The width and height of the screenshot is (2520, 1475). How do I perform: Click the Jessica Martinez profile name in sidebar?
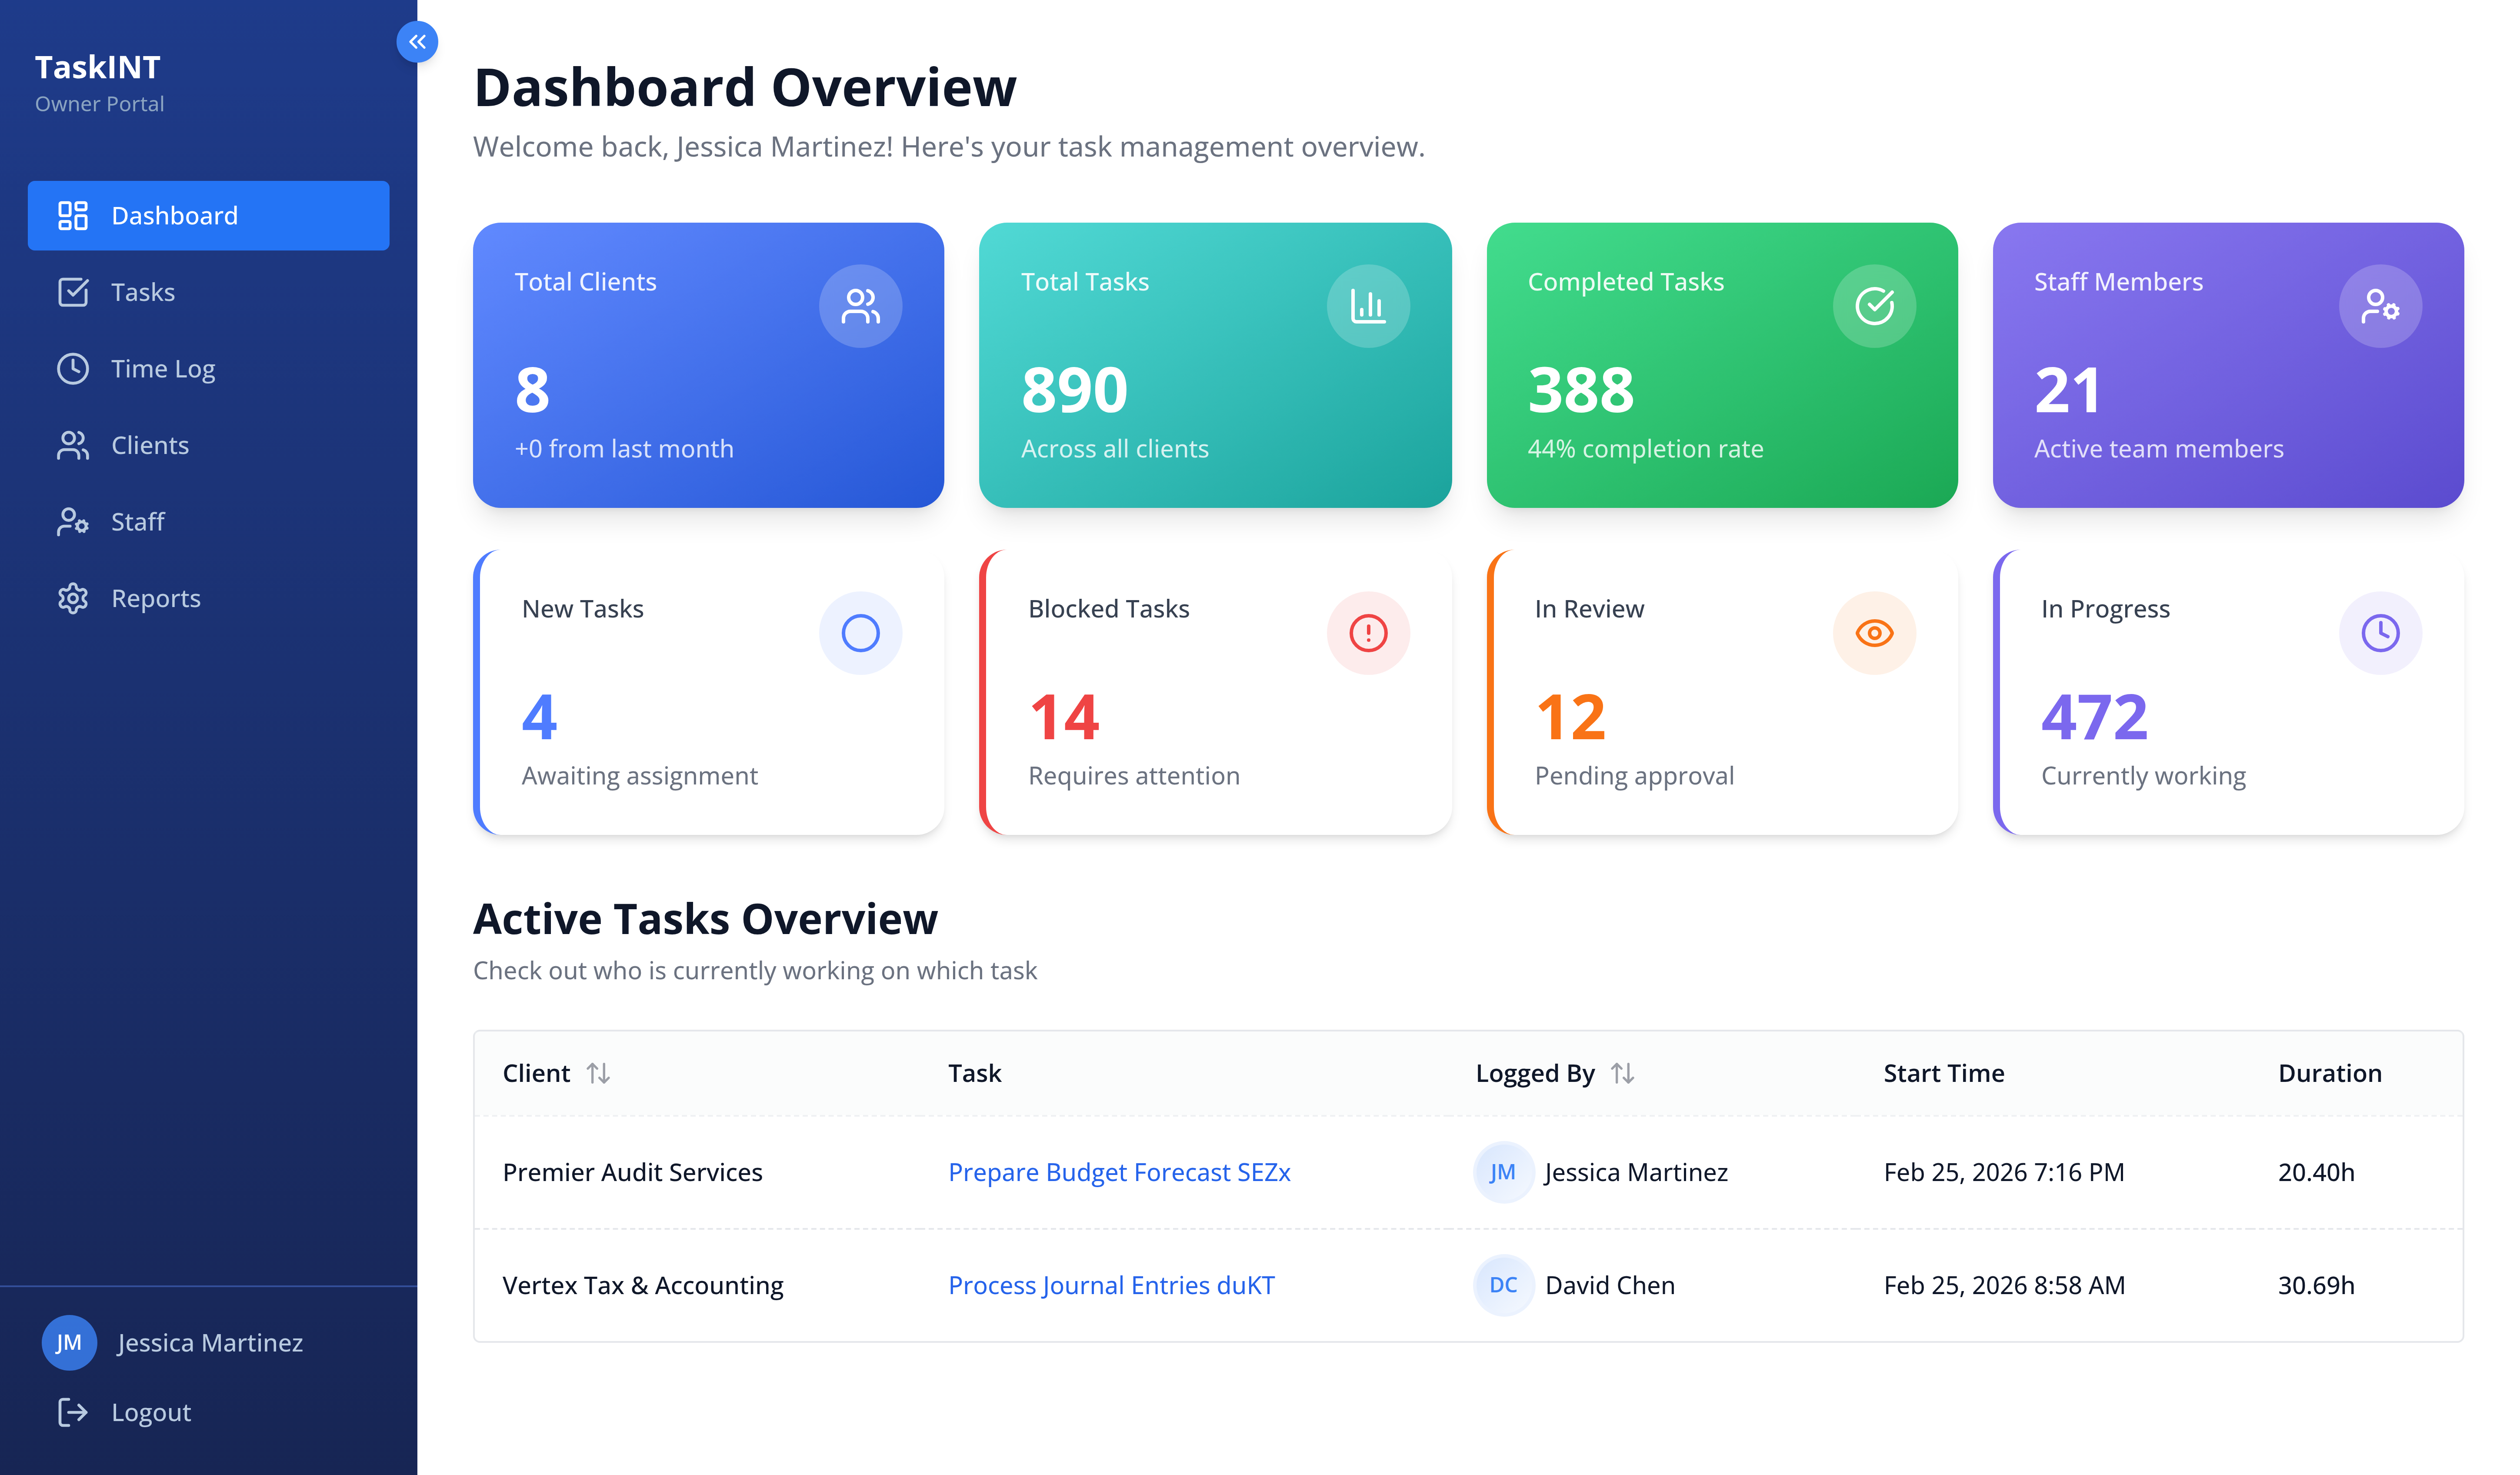coord(210,1342)
